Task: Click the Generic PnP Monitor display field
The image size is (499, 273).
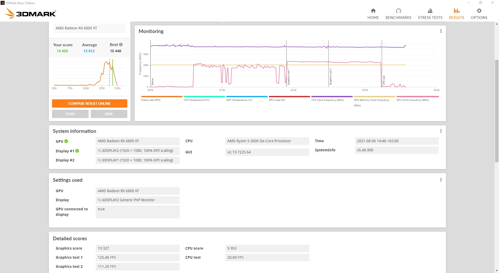Action: (137, 200)
